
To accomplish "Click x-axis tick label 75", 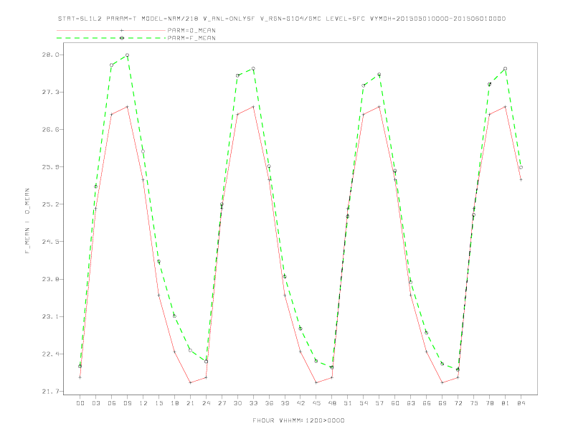I will pos(474,403).
